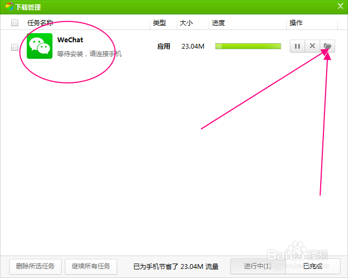Viewport: 348px width, 278px height.
Task: Open the WeChat download folder
Action: [x=327, y=46]
